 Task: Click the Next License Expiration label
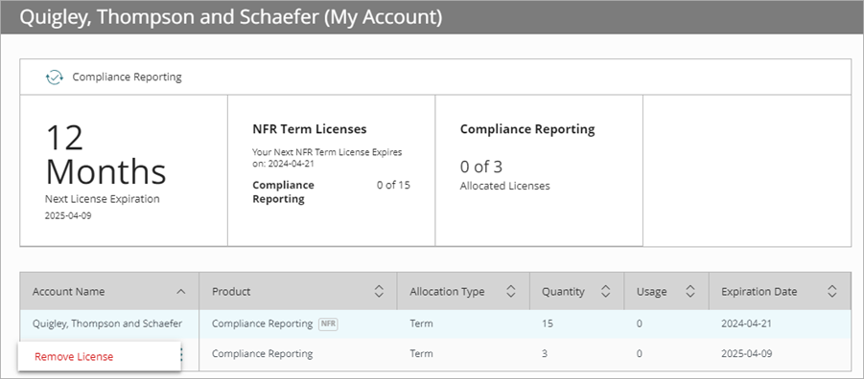click(x=102, y=199)
